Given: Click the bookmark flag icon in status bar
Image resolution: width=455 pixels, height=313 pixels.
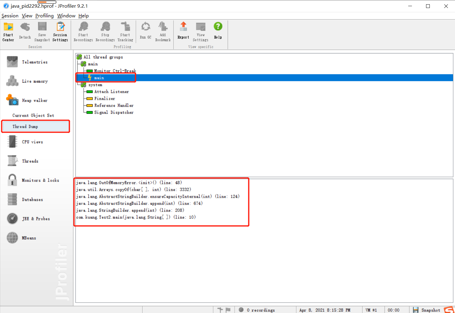Looking at the screenshot, I should 228,310.
